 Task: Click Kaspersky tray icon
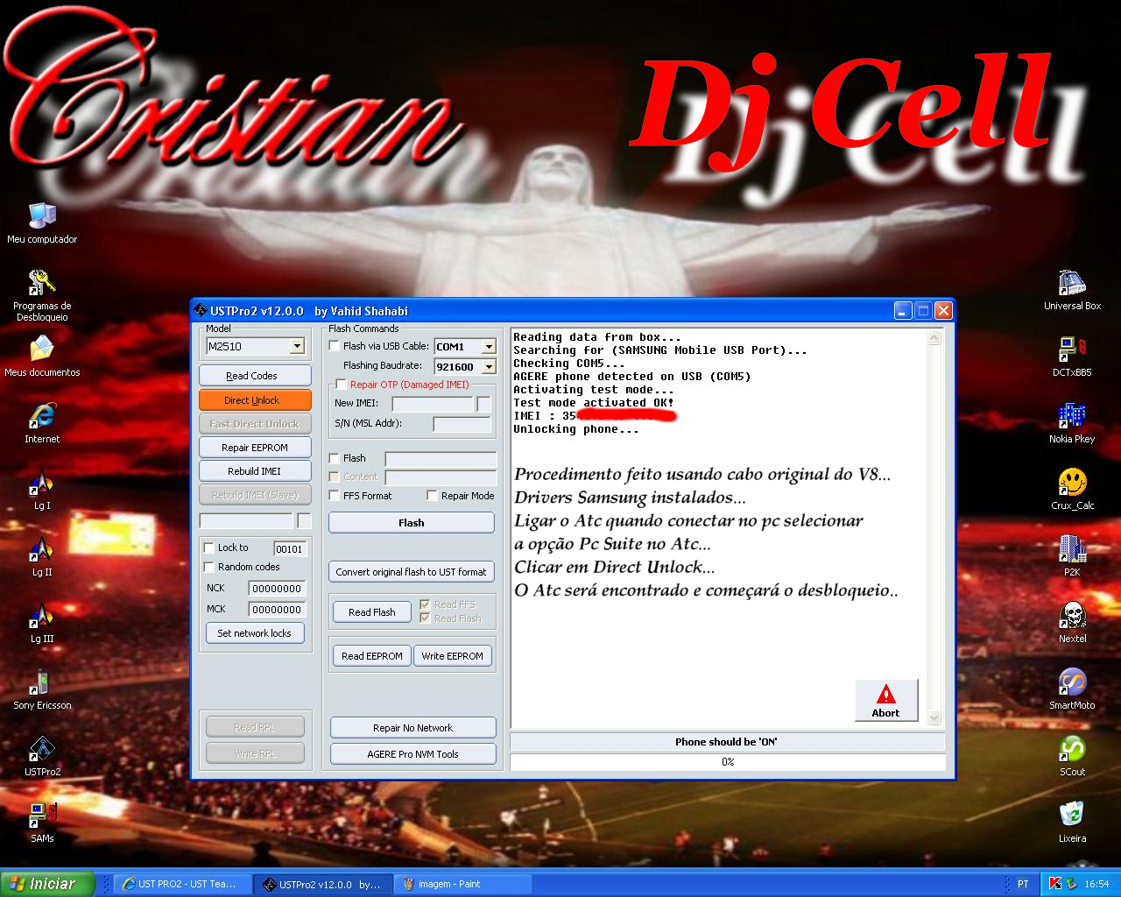tap(1055, 884)
